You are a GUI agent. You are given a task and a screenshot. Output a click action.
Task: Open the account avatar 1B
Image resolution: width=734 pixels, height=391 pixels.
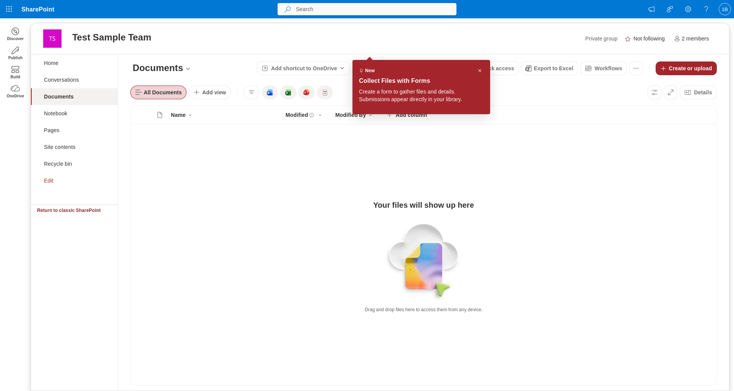point(725,9)
